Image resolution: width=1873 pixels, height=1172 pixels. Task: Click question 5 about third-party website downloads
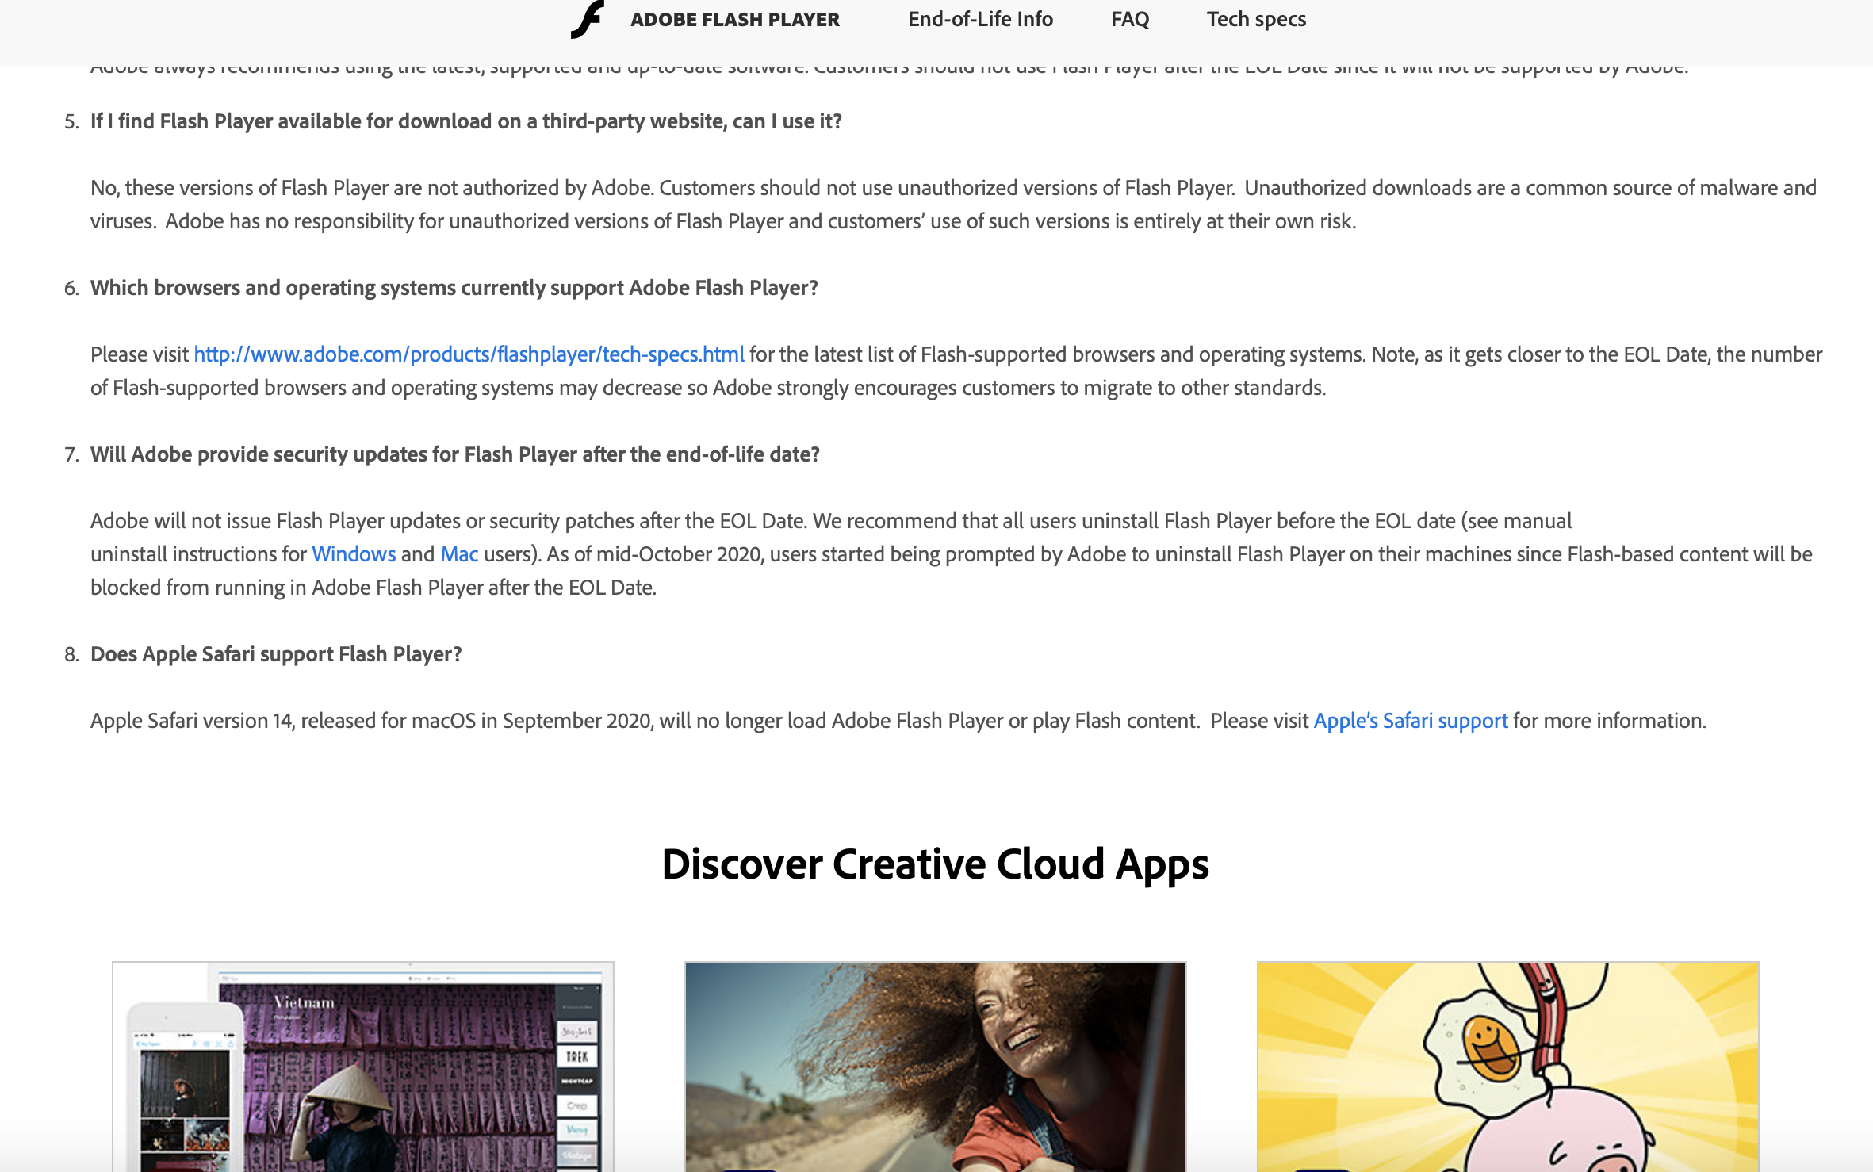click(x=465, y=121)
